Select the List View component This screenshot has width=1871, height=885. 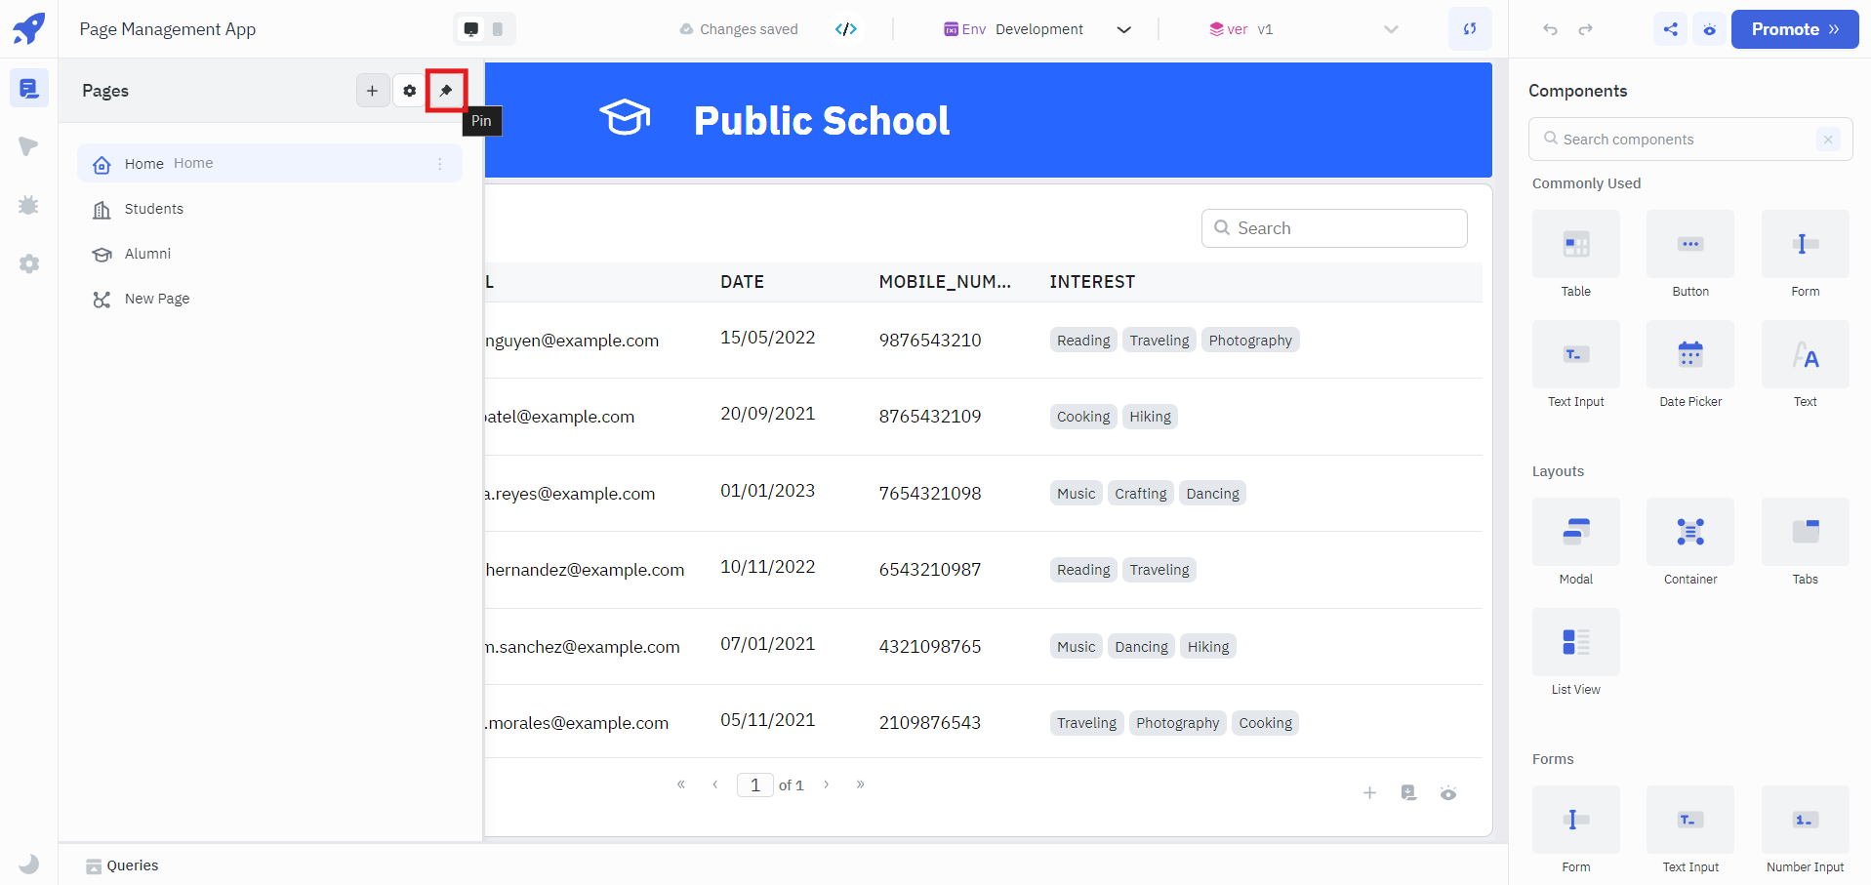1576,653
